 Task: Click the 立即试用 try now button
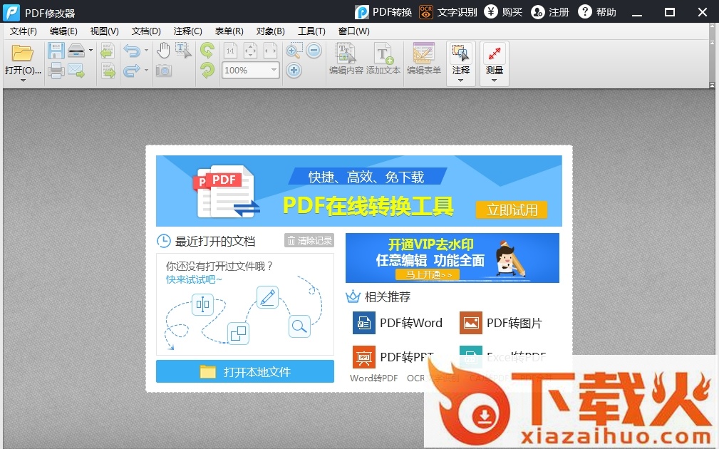click(x=512, y=210)
